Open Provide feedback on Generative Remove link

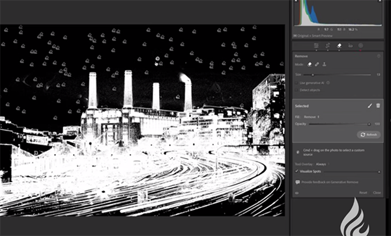[x=330, y=182]
